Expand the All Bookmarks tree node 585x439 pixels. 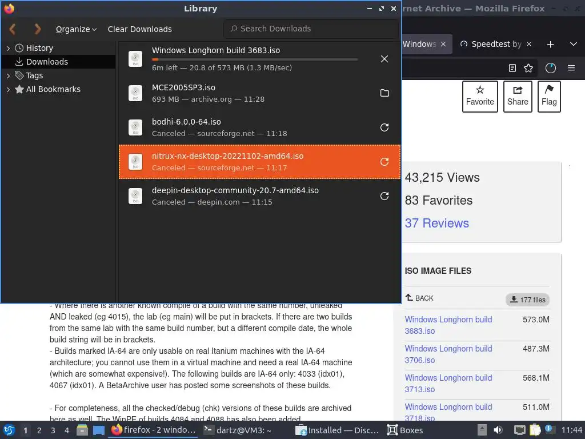click(8, 90)
